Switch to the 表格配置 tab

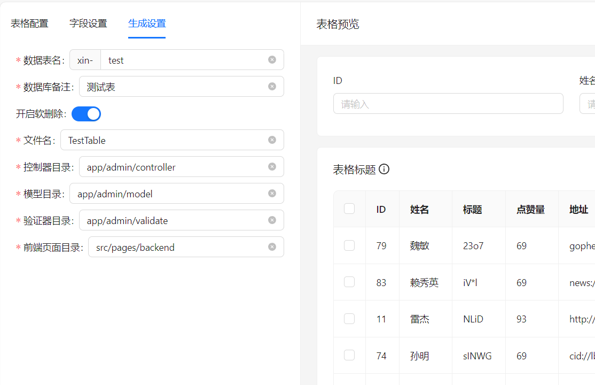tap(29, 24)
